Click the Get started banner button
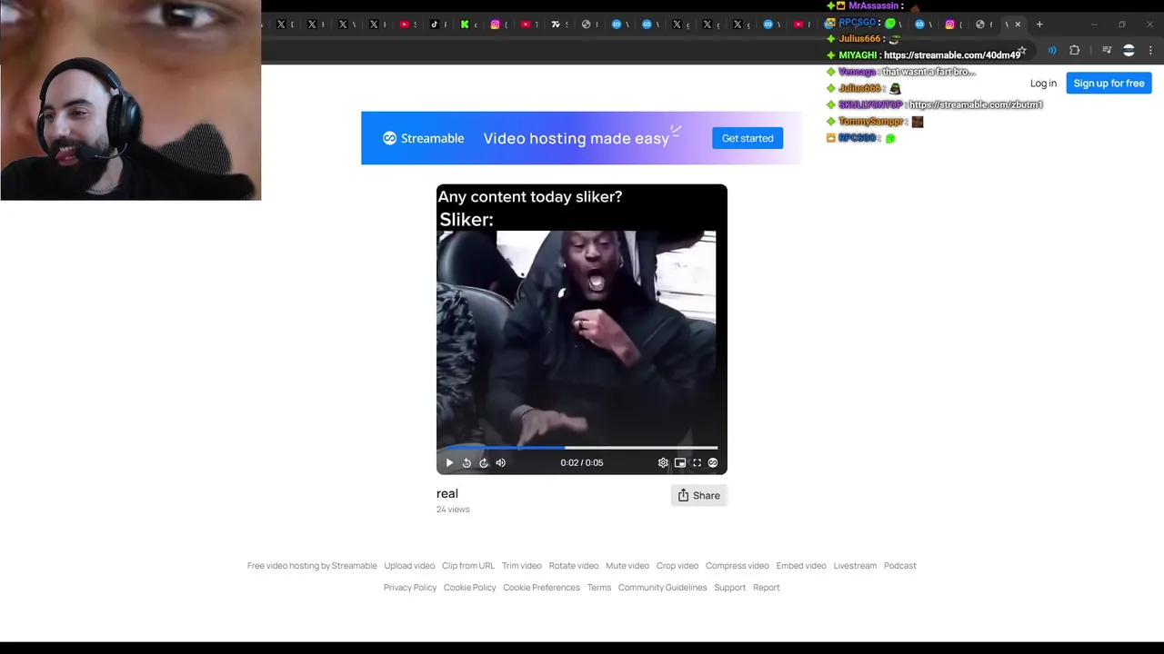Image resolution: width=1164 pixels, height=654 pixels. coord(748,138)
